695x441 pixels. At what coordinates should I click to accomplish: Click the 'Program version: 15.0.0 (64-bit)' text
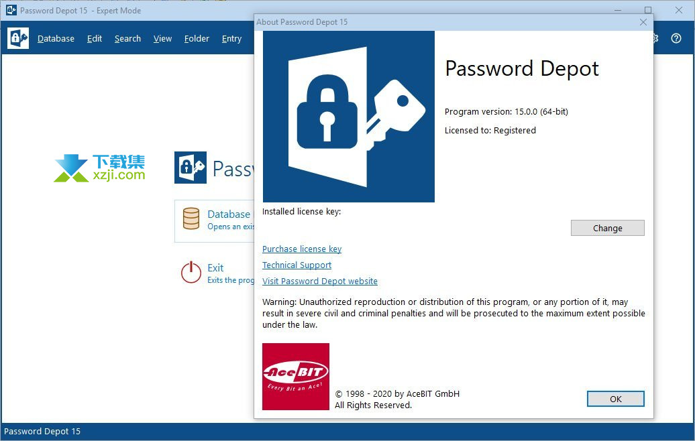(506, 111)
